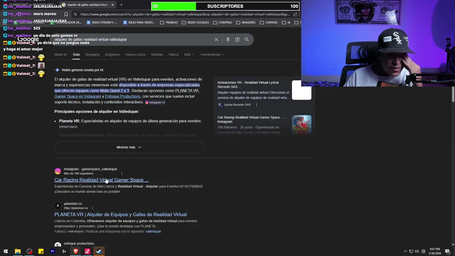
Task: Switch to the Minecraft Realidad Virtual tab
Action: point(30,5)
